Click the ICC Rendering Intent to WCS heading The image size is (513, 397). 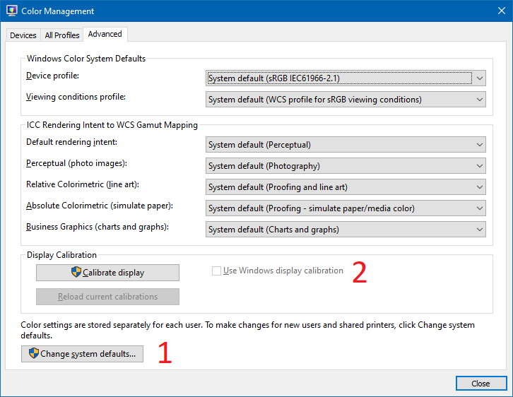tap(112, 125)
